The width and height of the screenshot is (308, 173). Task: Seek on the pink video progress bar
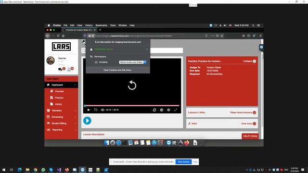[132, 106]
